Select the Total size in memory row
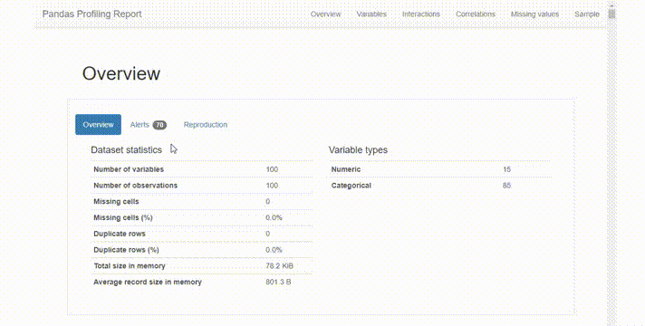The image size is (645, 326). tap(201, 266)
